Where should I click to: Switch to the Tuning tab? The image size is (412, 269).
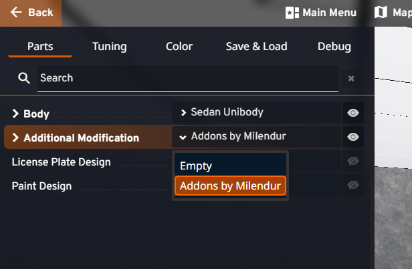point(110,47)
